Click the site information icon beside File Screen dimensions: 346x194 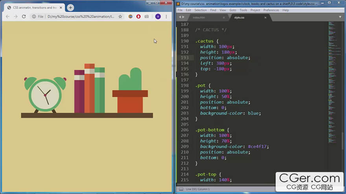point(34,16)
